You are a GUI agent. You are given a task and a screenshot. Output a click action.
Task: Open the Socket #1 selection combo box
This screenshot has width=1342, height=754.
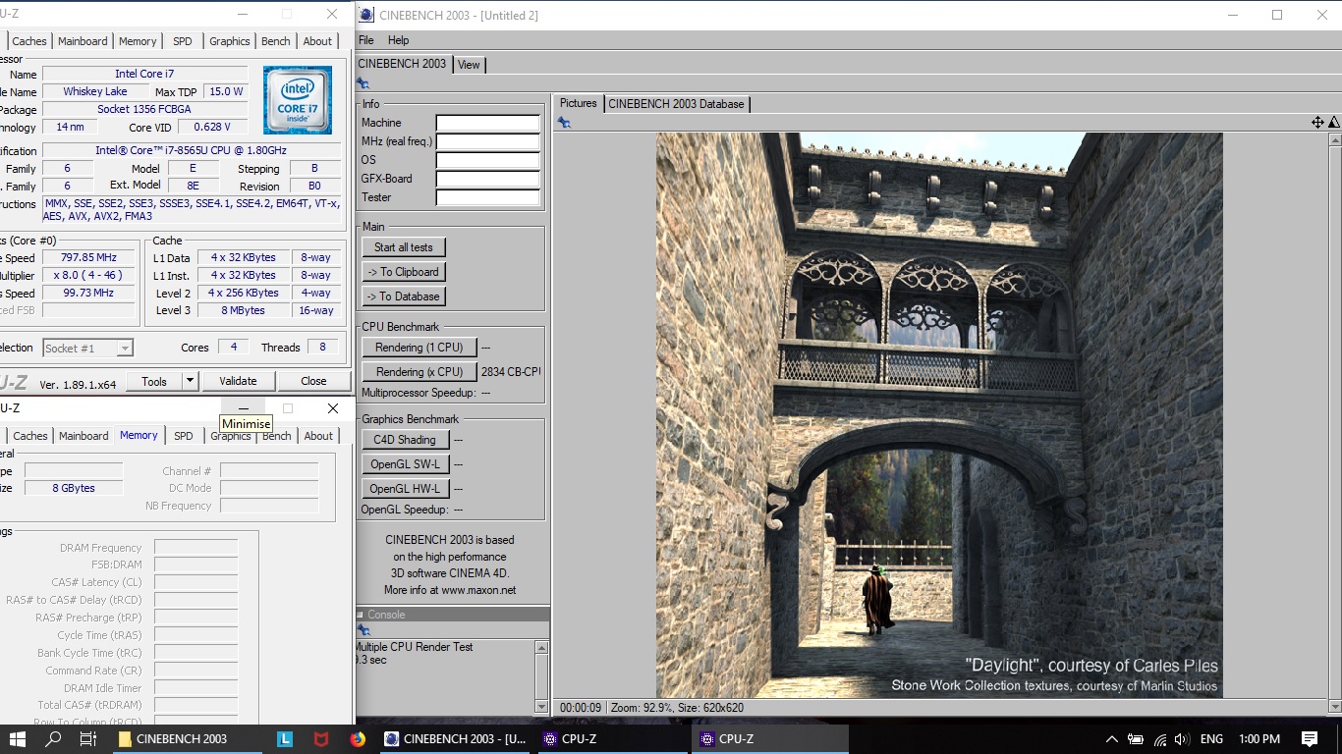tap(87, 348)
